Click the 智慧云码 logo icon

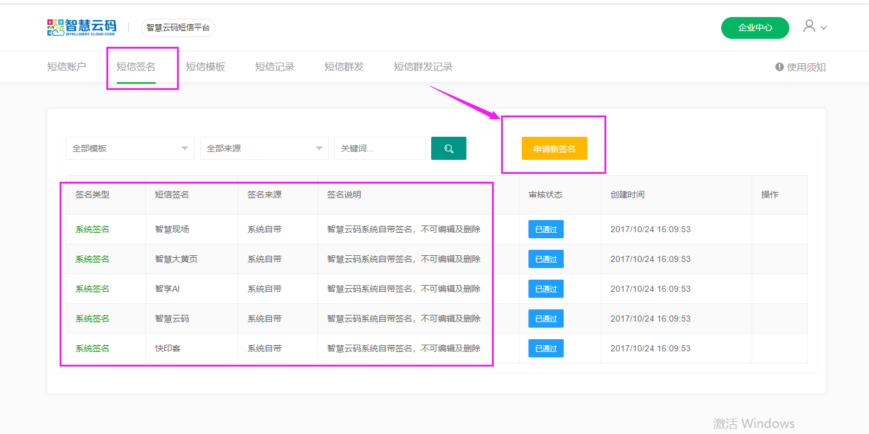click(x=55, y=27)
